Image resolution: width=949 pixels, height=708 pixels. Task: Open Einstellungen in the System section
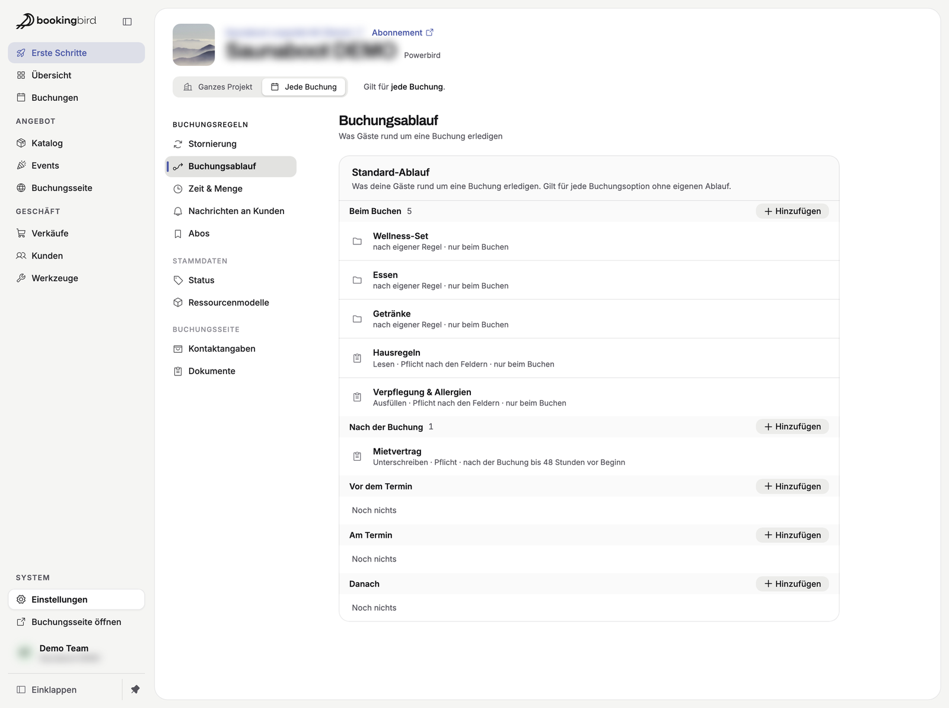(77, 599)
